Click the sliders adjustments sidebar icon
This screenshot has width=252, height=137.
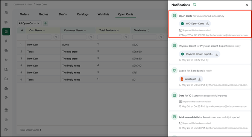[x=6, y=60]
